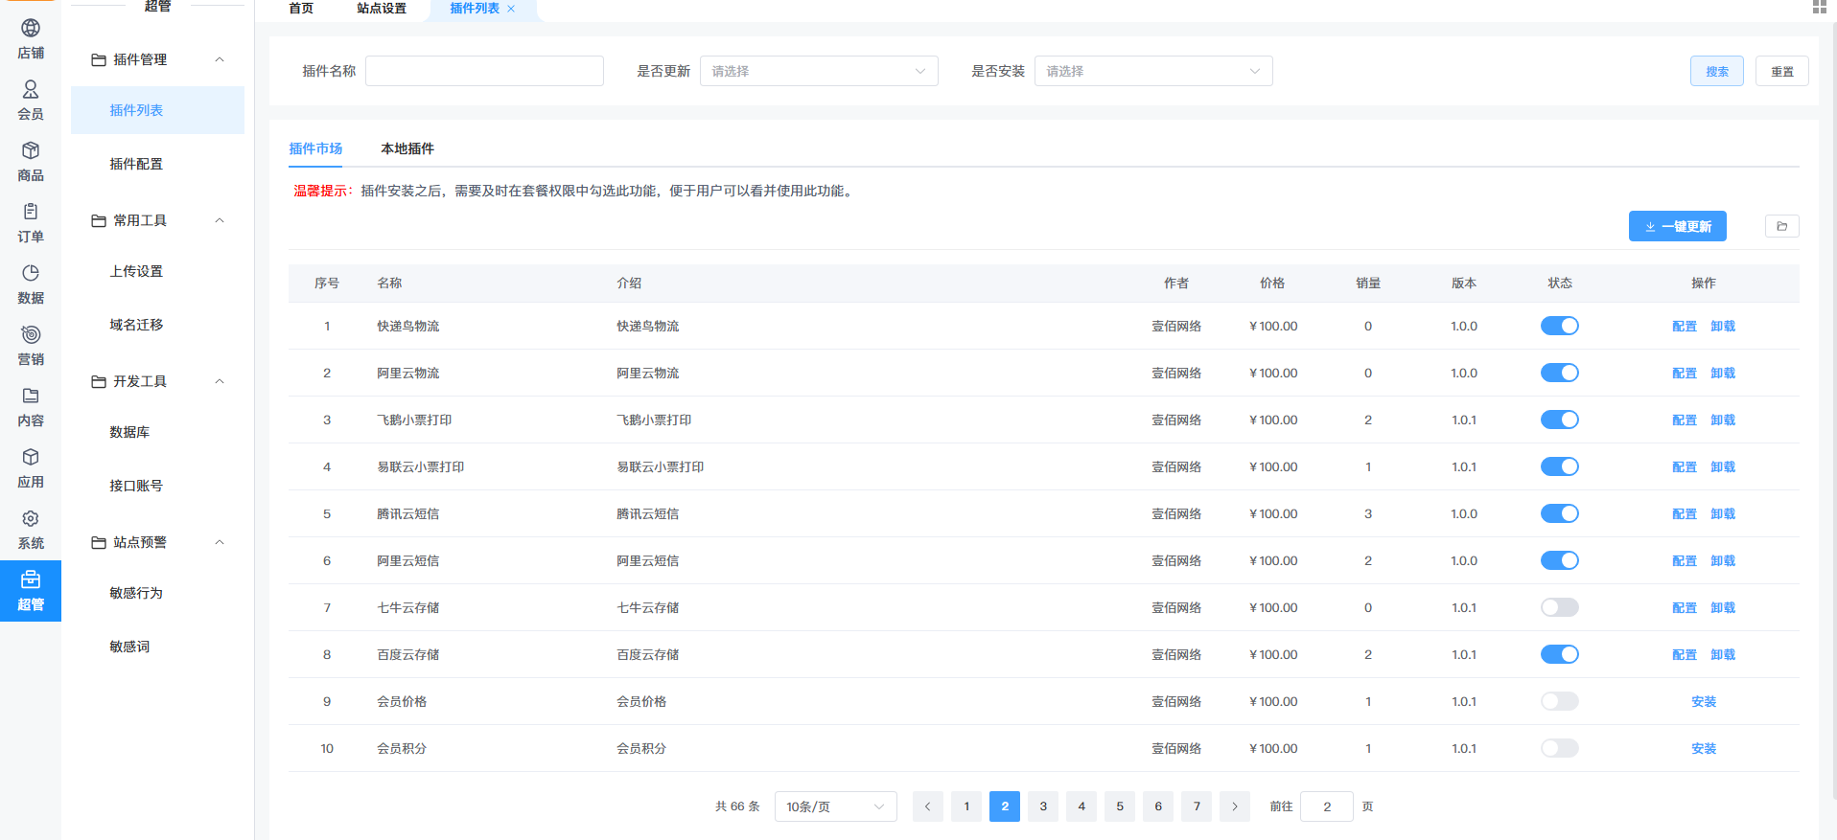The height and width of the screenshot is (840, 1837).
Task: Open the 店铺 section icon
Action: 31,29
